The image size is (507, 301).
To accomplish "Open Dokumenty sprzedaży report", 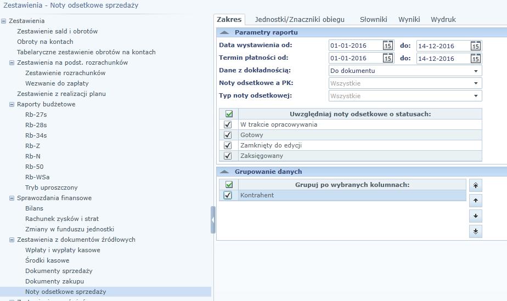I will point(59,271).
